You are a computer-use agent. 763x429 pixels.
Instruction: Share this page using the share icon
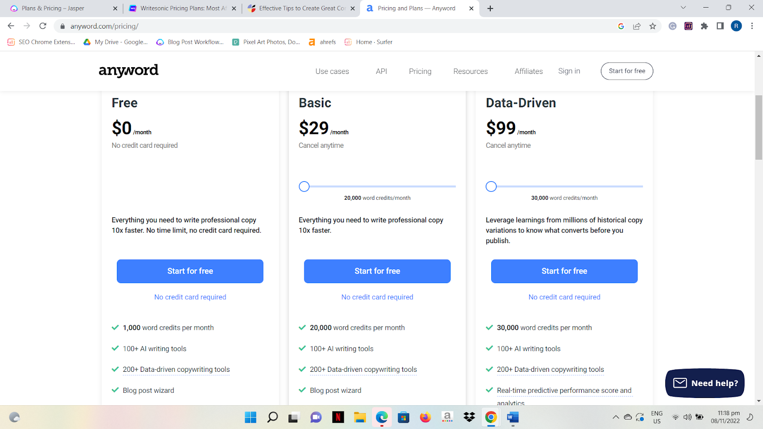click(637, 26)
